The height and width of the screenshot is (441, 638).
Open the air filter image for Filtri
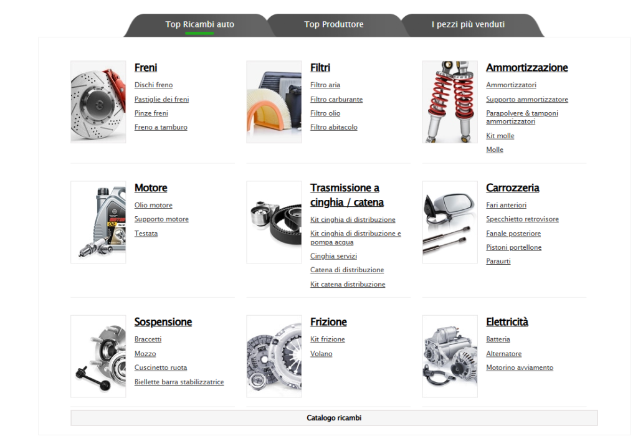pos(274,102)
